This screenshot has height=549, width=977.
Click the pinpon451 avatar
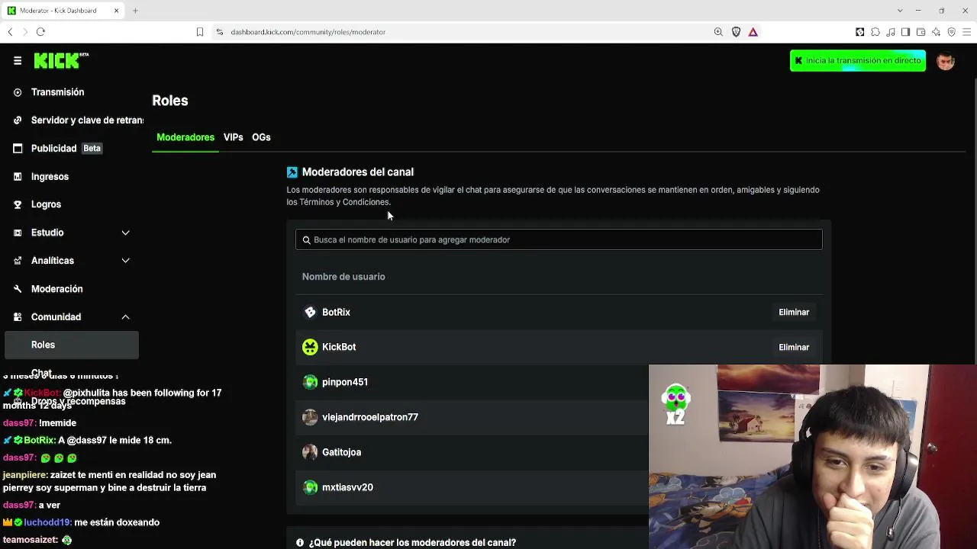click(x=310, y=382)
